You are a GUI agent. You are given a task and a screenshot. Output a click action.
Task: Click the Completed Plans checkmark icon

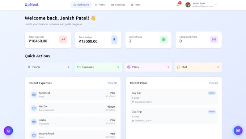click(x=214, y=40)
